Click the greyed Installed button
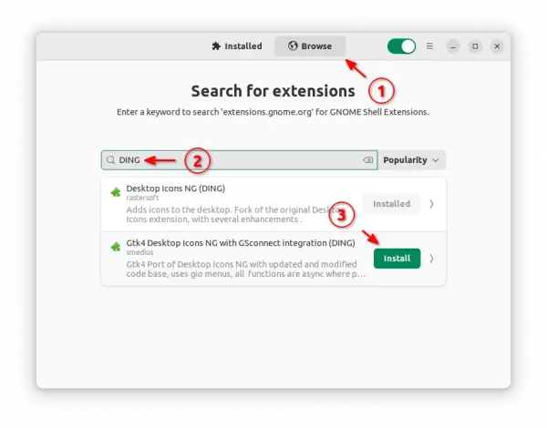Image resolution: width=547 pixels, height=428 pixels. point(391,204)
